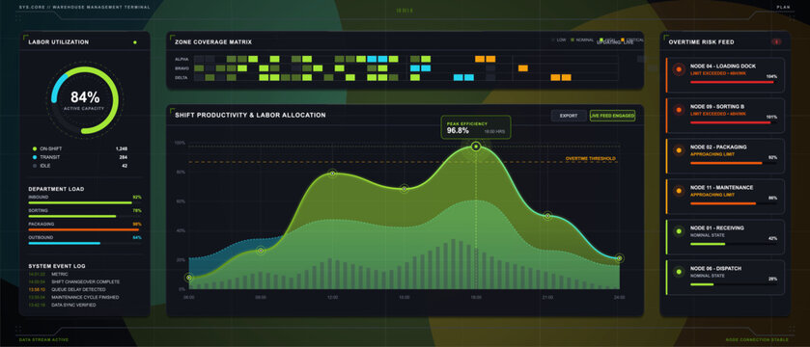Viewport: 810px width, 347px height.
Task: Click the Transit count 284
Action: click(123, 157)
